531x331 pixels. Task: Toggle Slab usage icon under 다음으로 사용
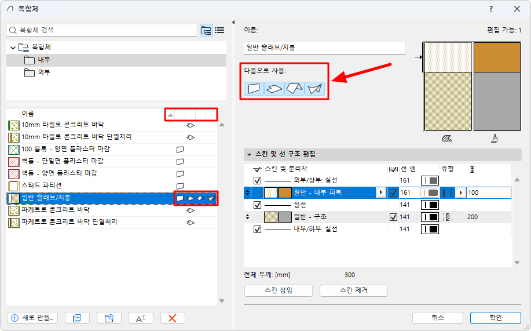[274, 89]
